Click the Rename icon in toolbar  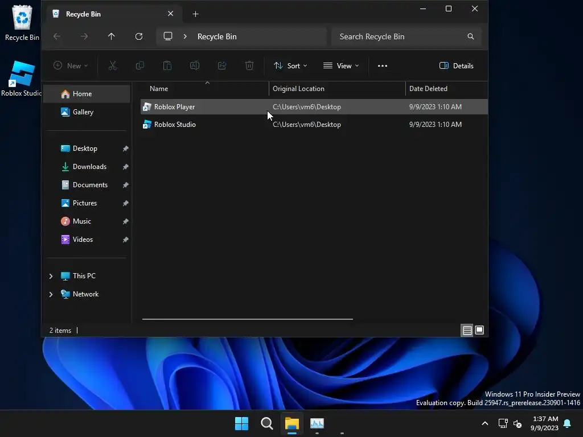coord(195,66)
